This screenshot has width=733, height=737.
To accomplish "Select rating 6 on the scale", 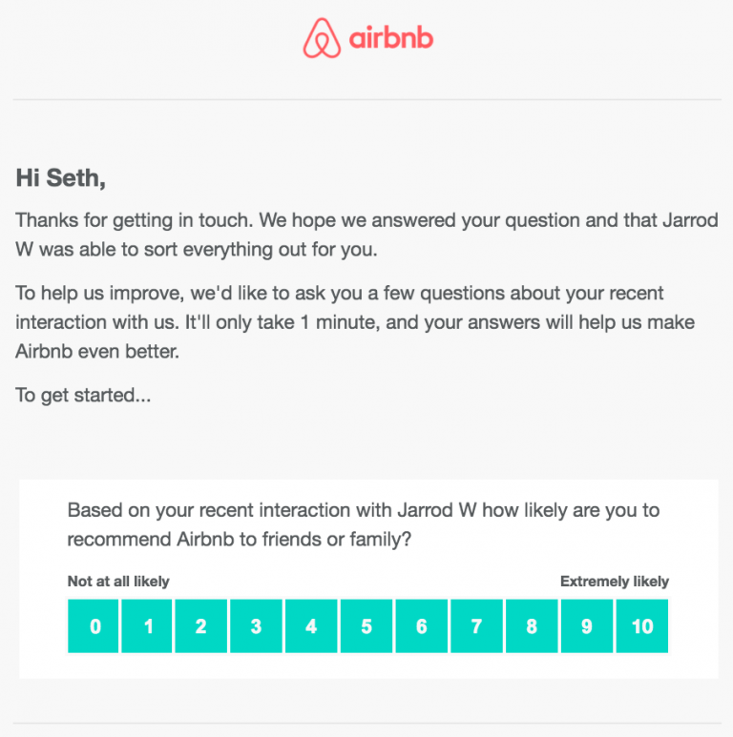I will (x=422, y=626).
